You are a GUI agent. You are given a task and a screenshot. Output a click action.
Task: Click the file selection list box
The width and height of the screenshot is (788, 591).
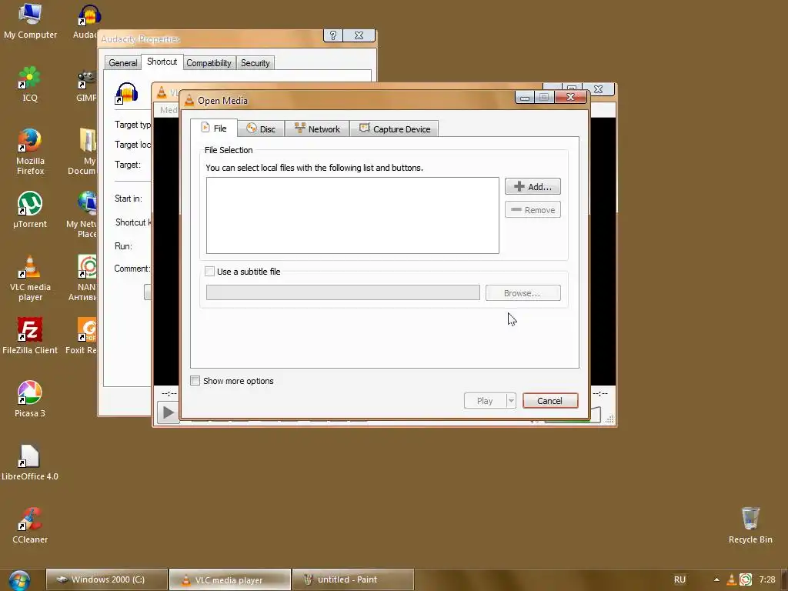pyautogui.click(x=352, y=215)
